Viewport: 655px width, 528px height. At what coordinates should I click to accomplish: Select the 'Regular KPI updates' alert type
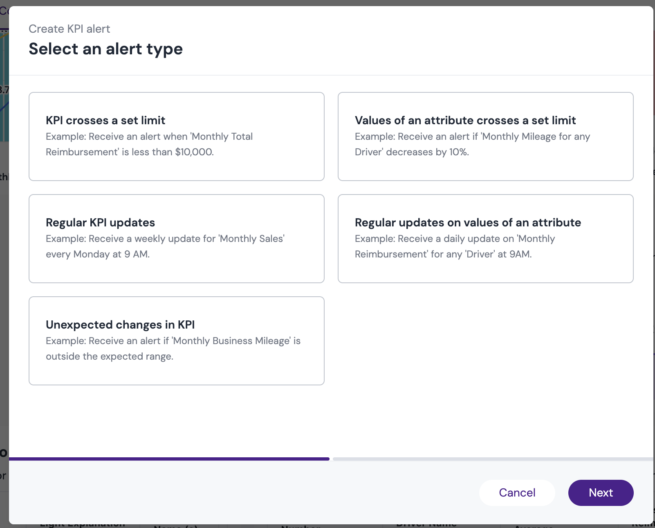[177, 239]
